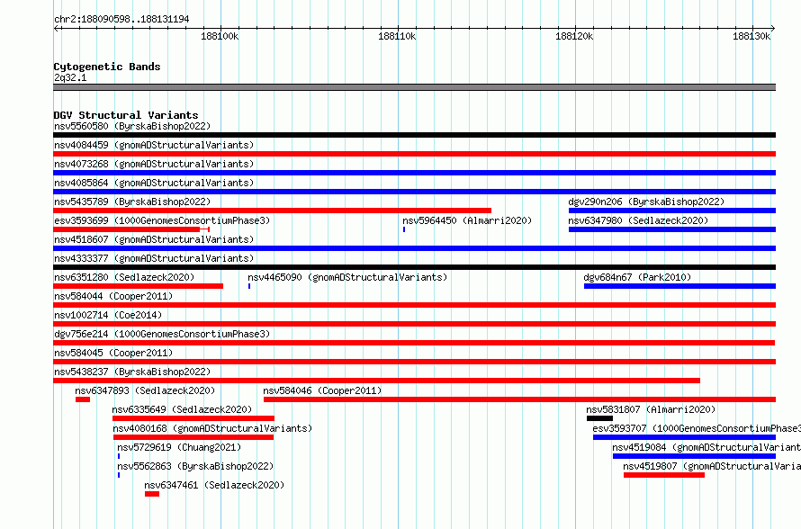Open nsv4073268 gnomADStructuralVariants label

[x=154, y=164]
